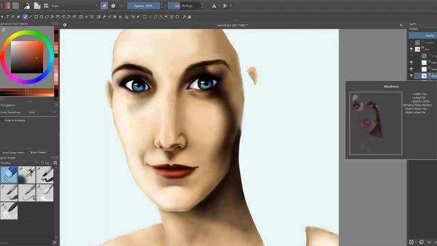The image size is (437, 246).
Task: Select the Pan tool
Action: (x=190, y=16)
